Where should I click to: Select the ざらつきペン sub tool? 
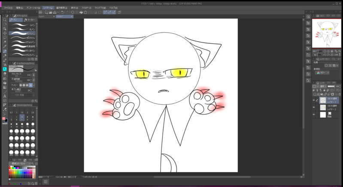[22, 51]
